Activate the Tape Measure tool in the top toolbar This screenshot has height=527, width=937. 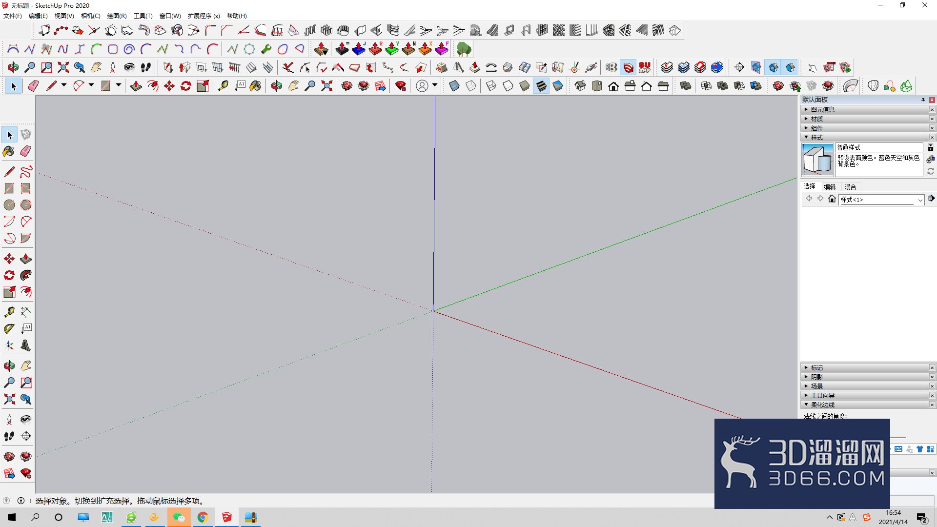tap(223, 86)
